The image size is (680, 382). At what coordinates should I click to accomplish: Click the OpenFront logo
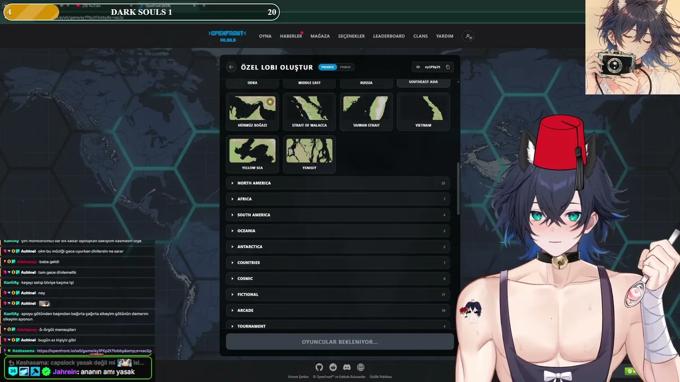[x=227, y=36]
